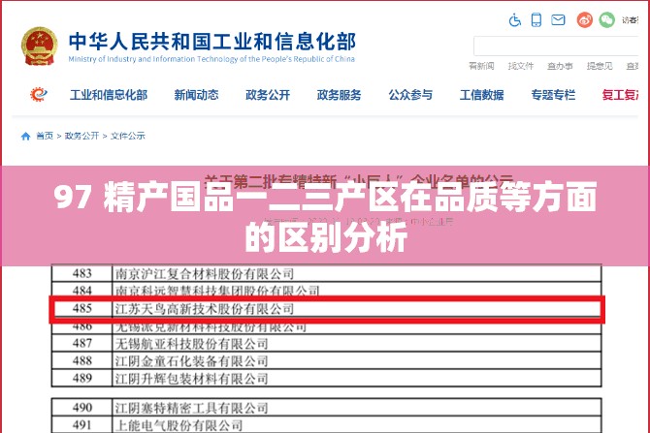This screenshot has width=650, height=433.
Task: Select 看新闻 search option
Action: [x=481, y=66]
